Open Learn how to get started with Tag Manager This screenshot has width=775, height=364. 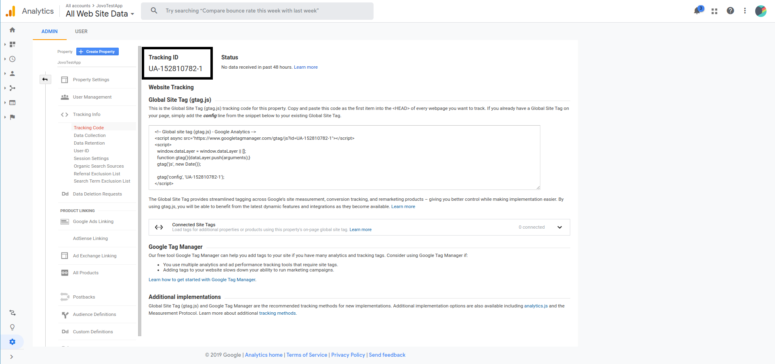(x=202, y=280)
